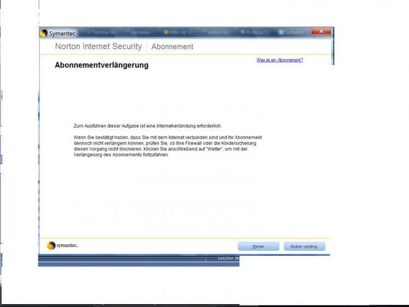Click the 'Norton Internet Security' title text
Viewport: 409px width, 307px height.
pyautogui.click(x=98, y=46)
